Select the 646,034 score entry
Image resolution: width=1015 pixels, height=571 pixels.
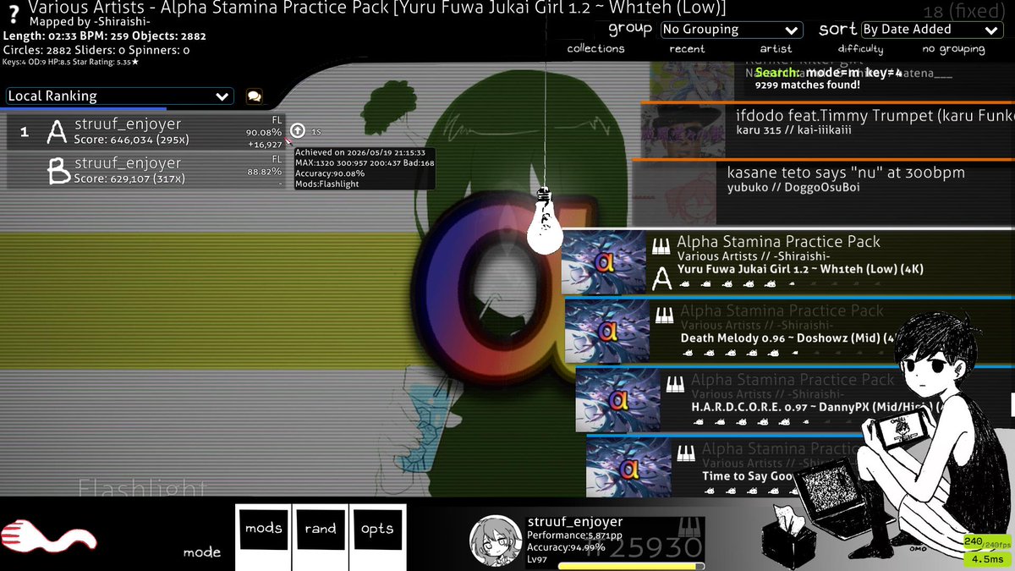point(146,133)
